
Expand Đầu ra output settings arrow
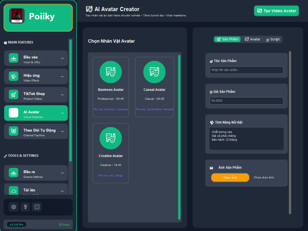62,173
